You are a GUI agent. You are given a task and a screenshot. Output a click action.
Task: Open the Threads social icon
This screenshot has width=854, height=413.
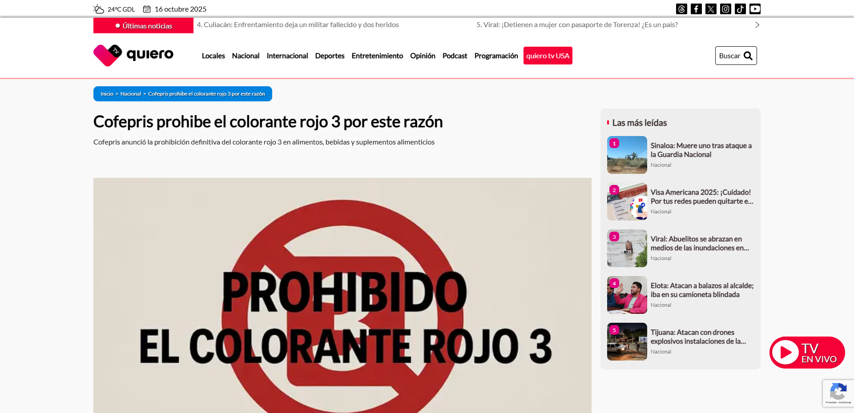click(x=681, y=9)
